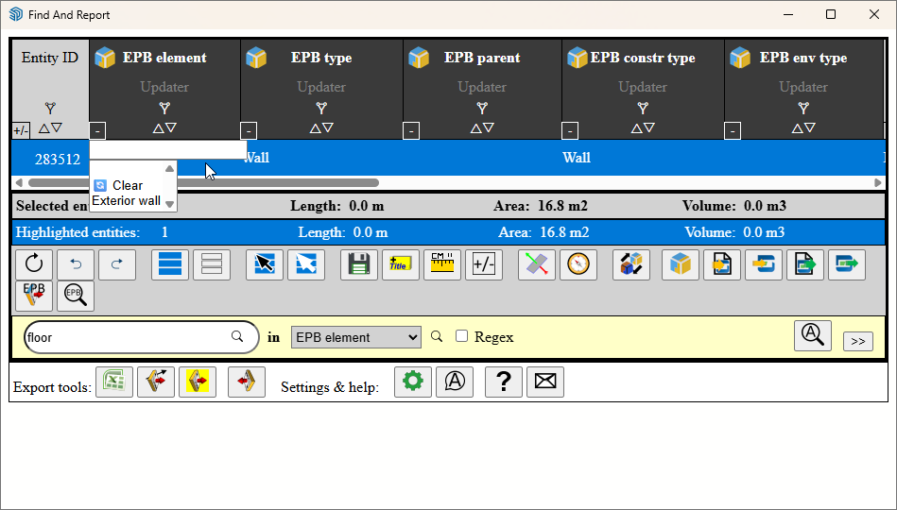Screen dimensions: 897x510
Task: Click the Excel export tool icon
Action: [113, 382]
